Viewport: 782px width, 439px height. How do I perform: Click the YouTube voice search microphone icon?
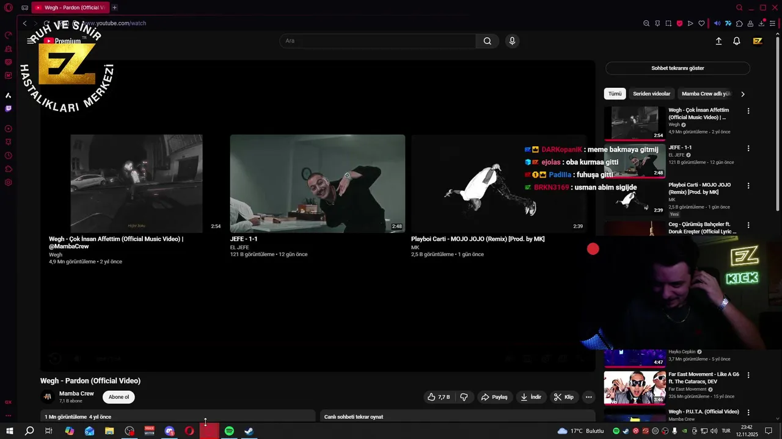click(512, 41)
